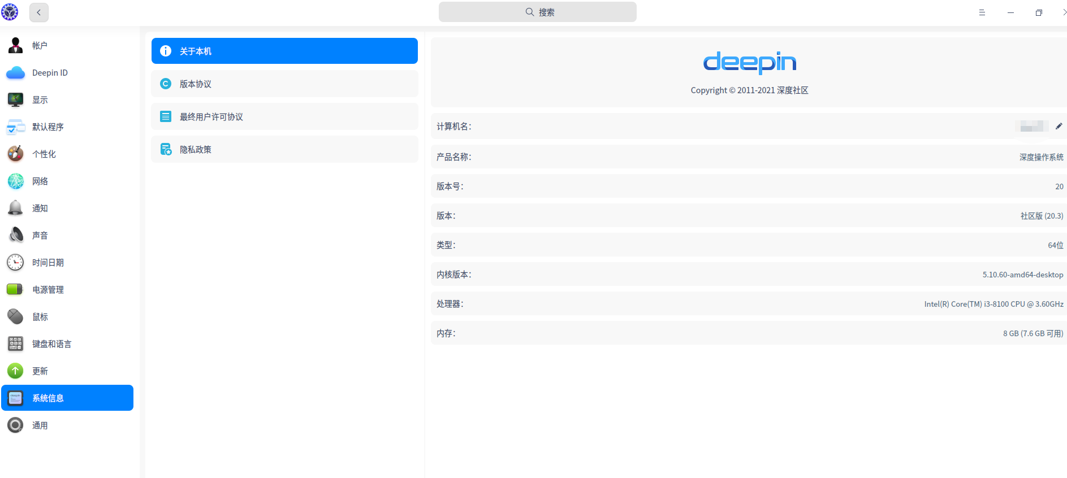
Task: Select Deepin ID in the sidebar
Action: [67, 72]
